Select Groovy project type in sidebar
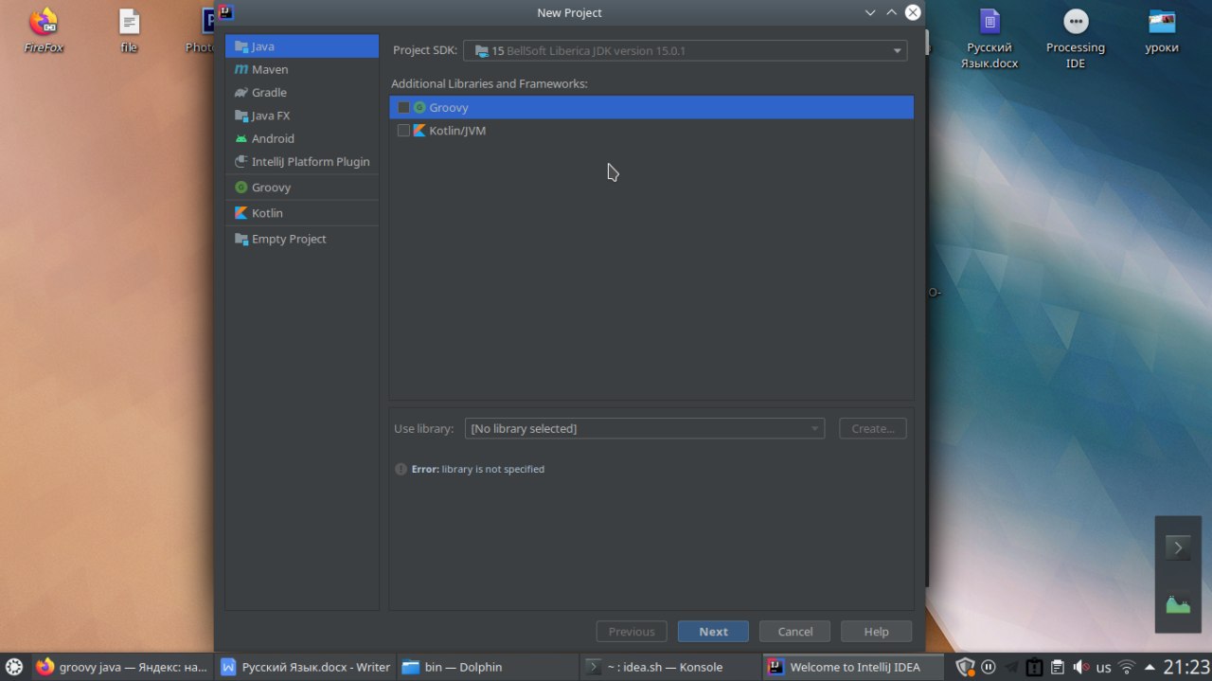1212x681 pixels. pyautogui.click(x=302, y=188)
